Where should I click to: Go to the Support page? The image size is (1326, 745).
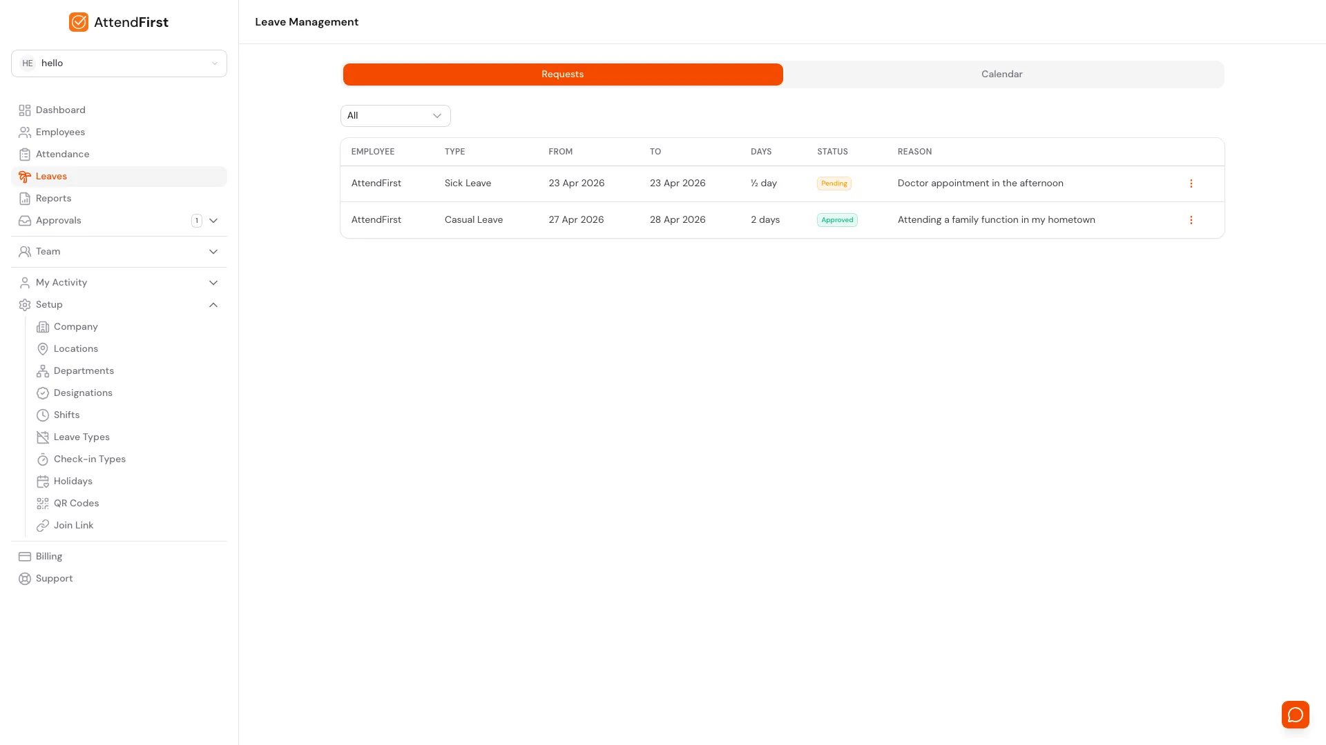(119, 579)
